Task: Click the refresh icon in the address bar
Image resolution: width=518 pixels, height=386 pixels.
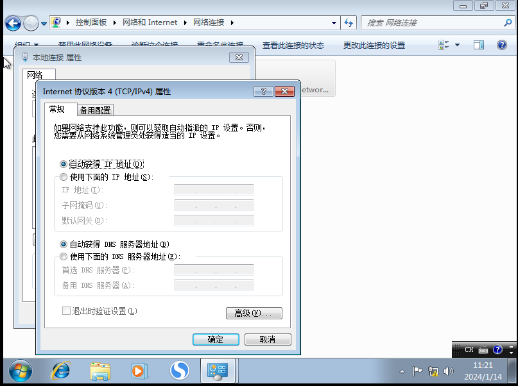Action: (x=348, y=22)
